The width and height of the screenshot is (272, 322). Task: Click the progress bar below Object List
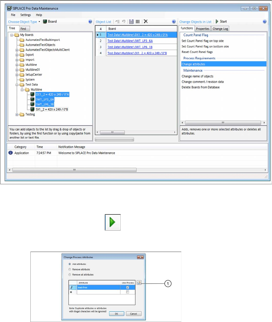pos(114,139)
